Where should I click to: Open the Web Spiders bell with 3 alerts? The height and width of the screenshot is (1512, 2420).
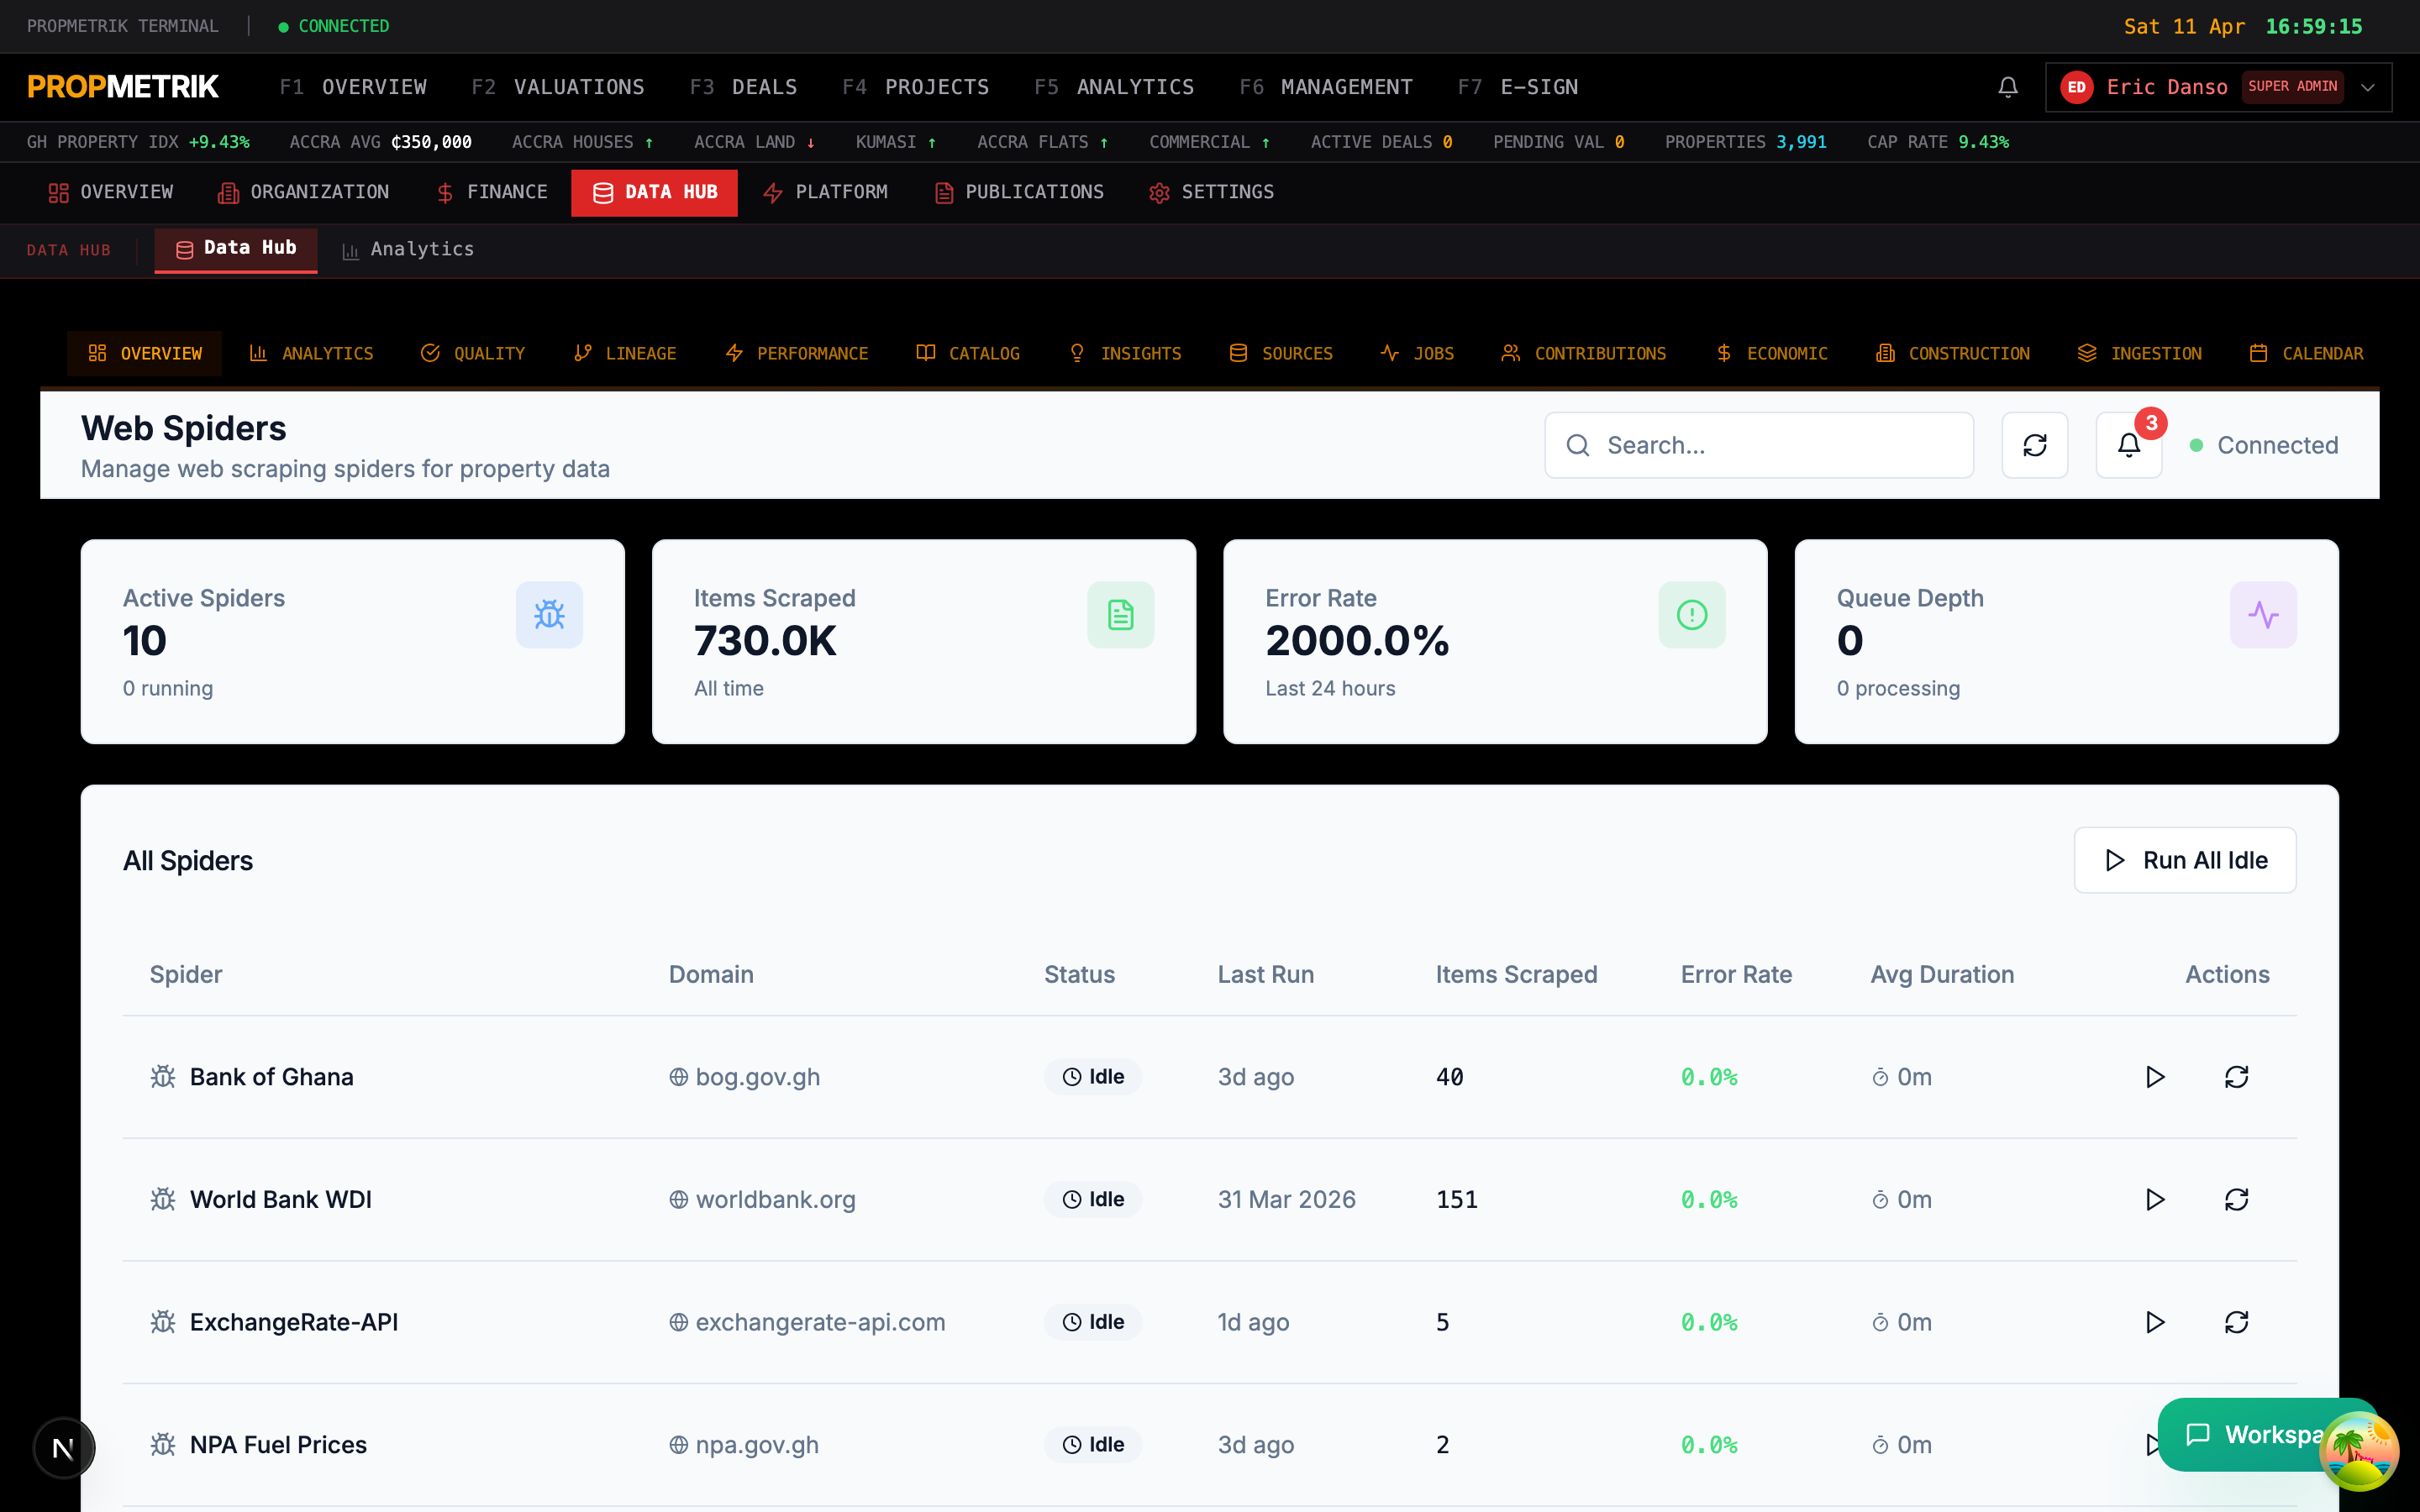(x=2129, y=445)
